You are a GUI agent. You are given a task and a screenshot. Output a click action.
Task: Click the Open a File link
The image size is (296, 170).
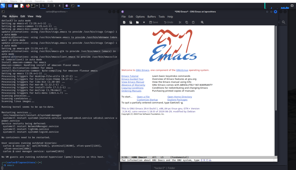coord(143,97)
